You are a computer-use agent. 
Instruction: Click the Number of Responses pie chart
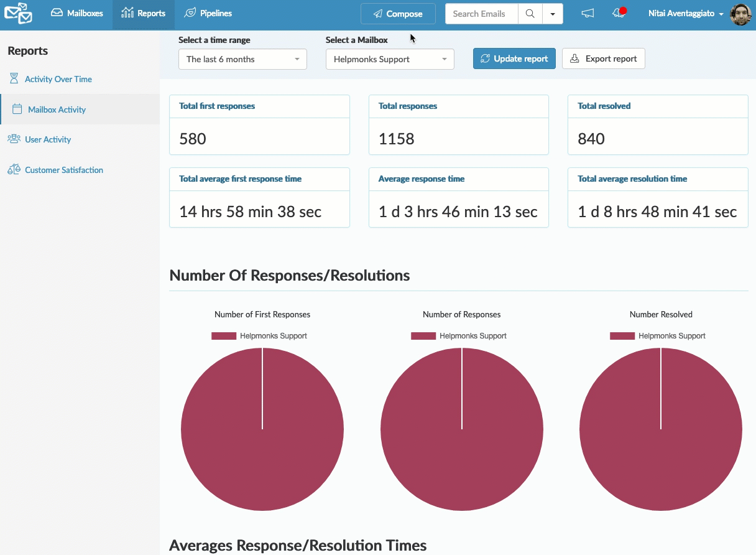(x=462, y=429)
